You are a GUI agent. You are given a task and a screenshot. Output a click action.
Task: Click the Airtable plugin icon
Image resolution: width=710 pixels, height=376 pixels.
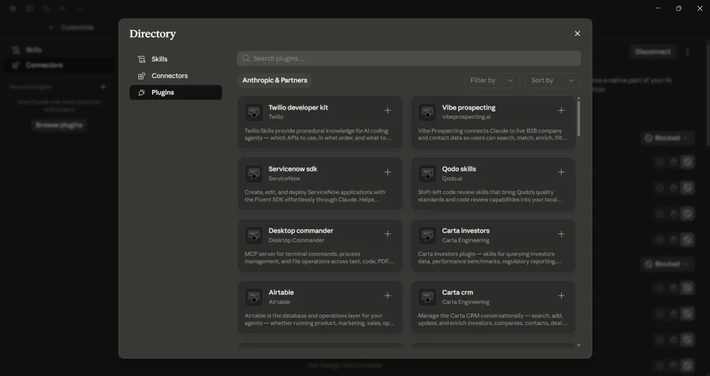coord(254,297)
